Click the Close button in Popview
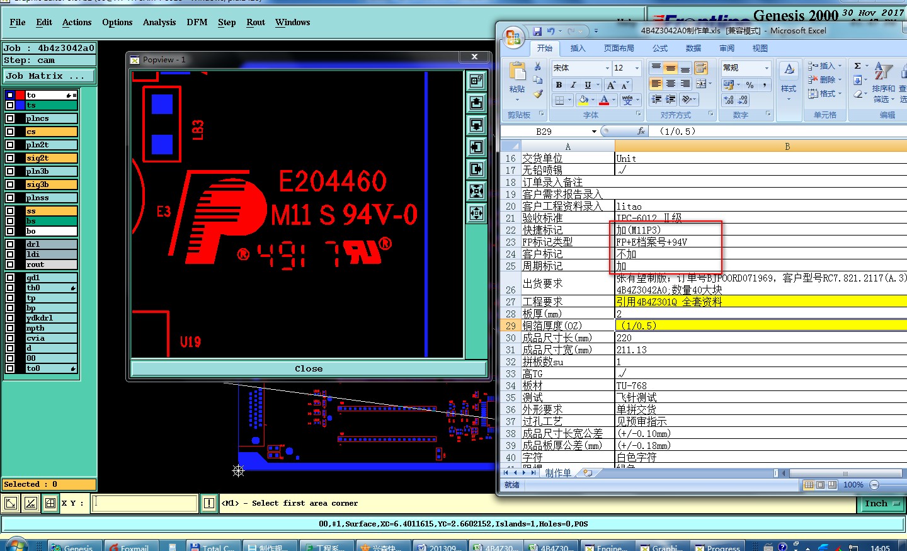The height and width of the screenshot is (551, 907). [309, 368]
